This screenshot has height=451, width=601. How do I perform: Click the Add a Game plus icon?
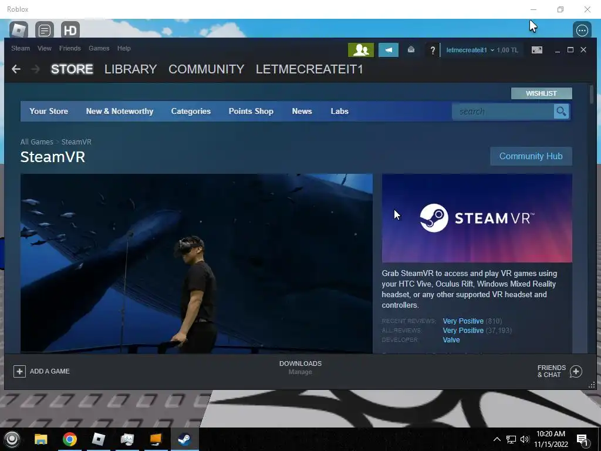tap(19, 371)
